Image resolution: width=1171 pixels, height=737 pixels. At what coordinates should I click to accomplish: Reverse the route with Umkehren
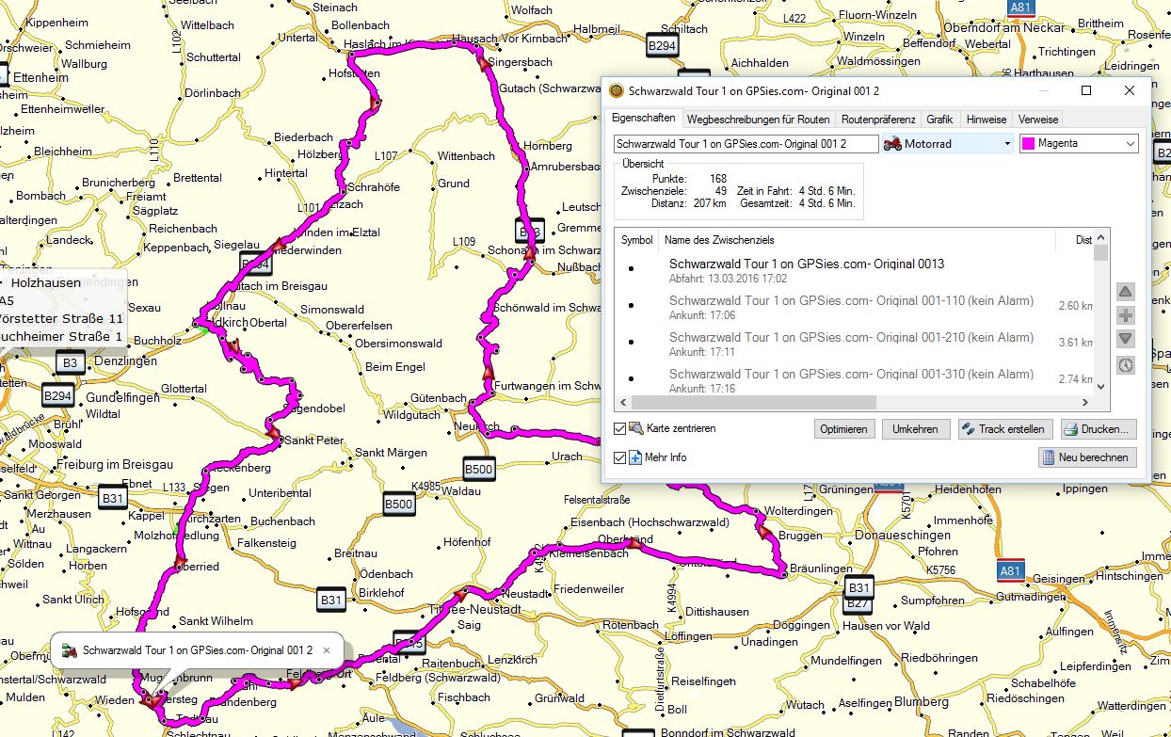click(x=915, y=429)
